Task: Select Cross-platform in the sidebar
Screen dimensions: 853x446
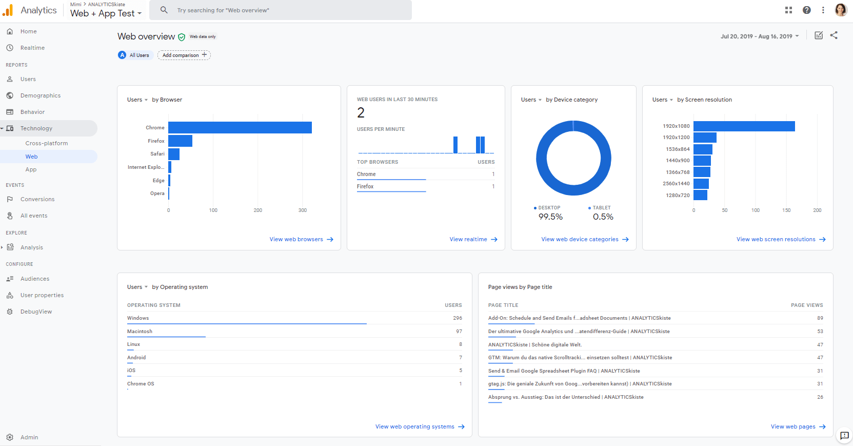Action: point(47,143)
